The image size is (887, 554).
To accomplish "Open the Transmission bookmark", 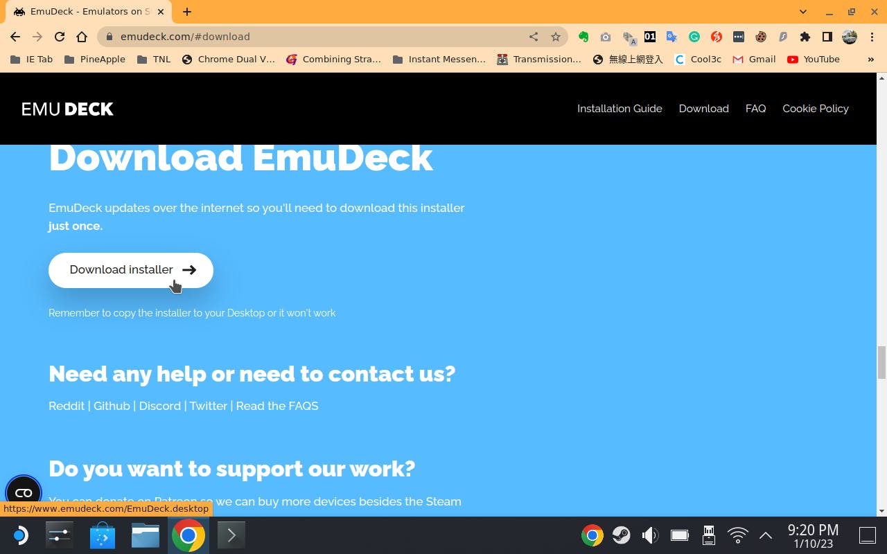I will tap(539, 60).
